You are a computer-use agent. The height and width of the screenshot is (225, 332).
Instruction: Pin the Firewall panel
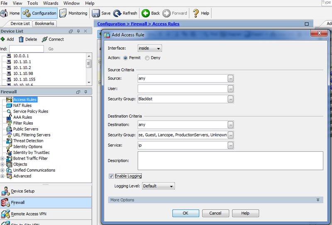[x=86, y=92]
